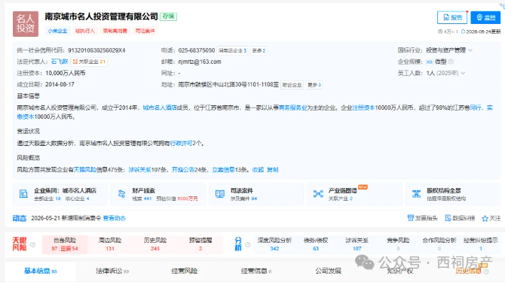Open 立案信息 link in risk summary

pyautogui.click(x=224, y=170)
